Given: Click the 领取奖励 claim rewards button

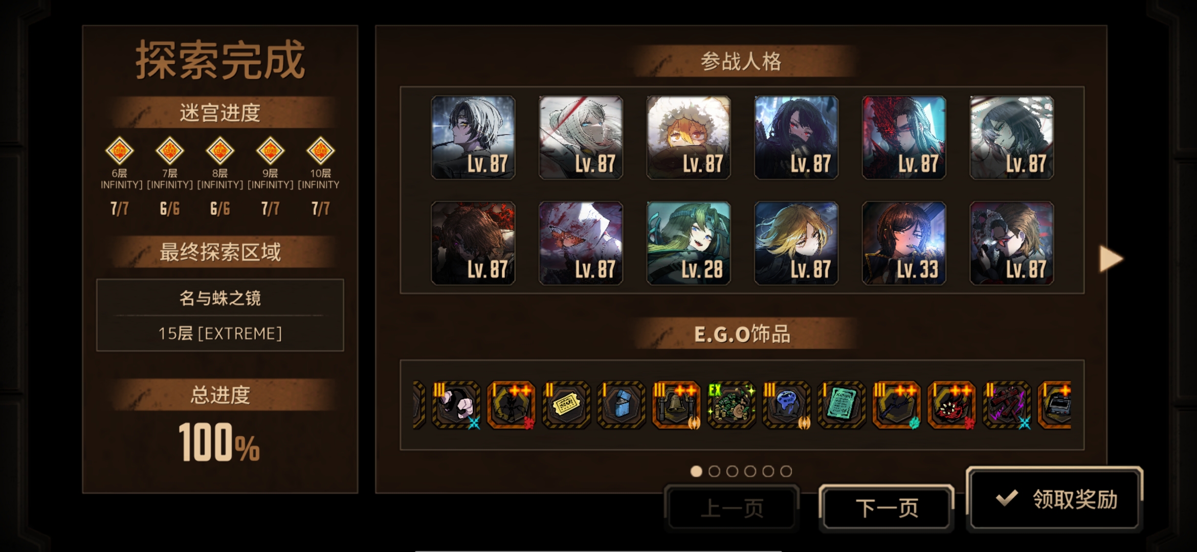Looking at the screenshot, I should (x=1055, y=499).
